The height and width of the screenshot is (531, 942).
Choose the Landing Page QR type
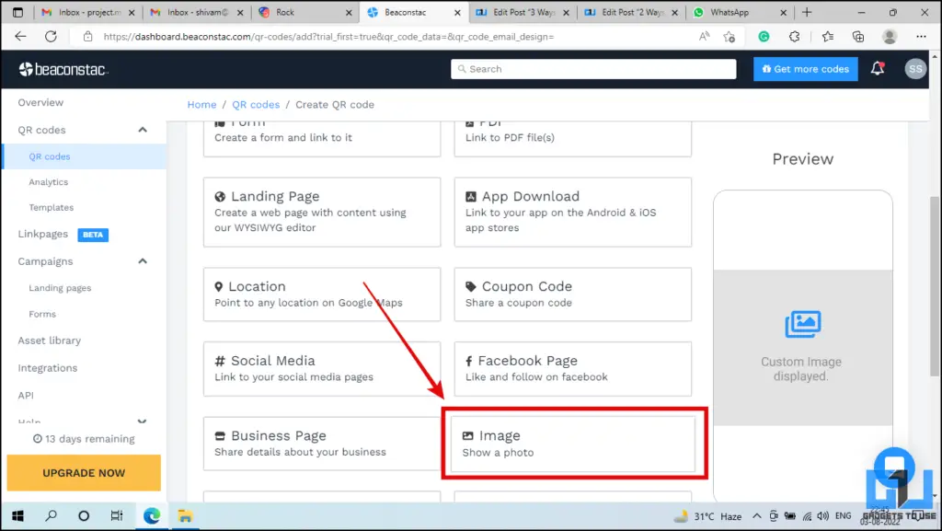coord(322,212)
